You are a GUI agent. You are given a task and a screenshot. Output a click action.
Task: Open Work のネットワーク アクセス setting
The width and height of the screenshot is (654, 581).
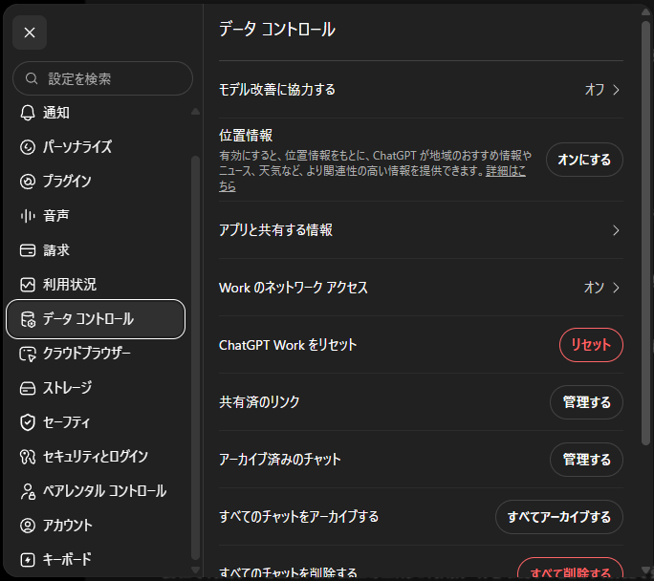[421, 288]
